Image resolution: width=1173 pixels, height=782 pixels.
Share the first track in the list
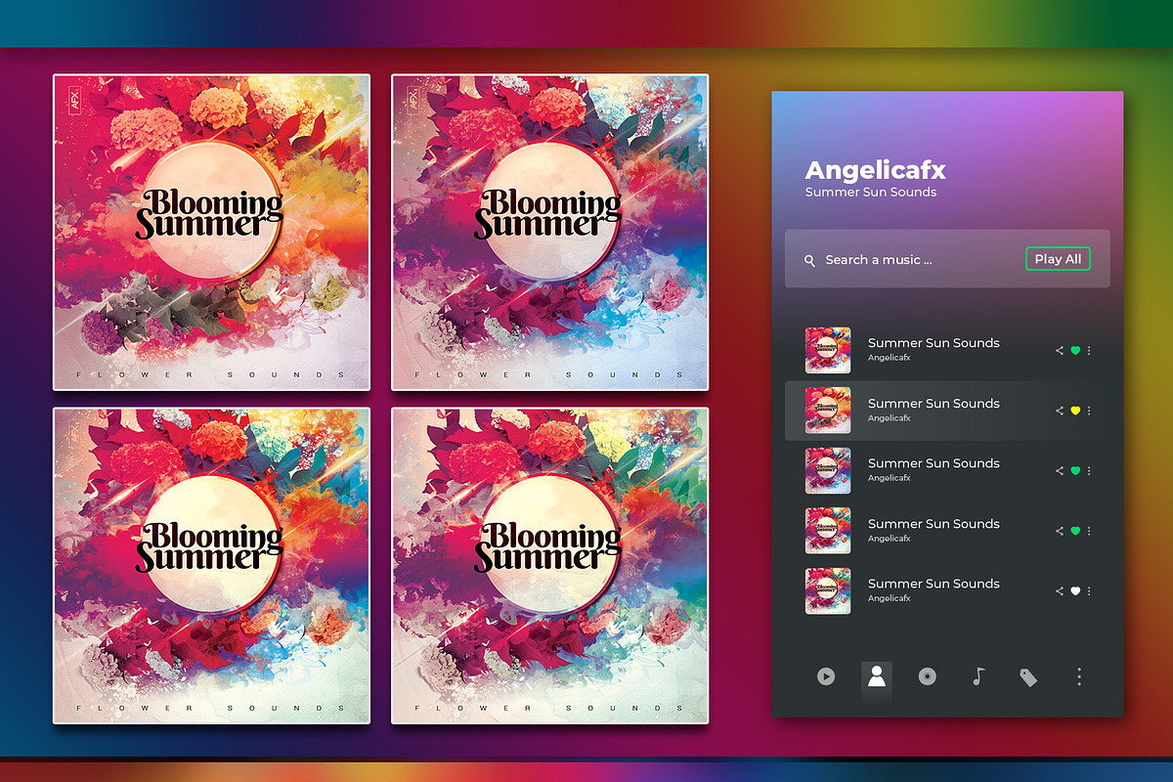tap(1060, 351)
